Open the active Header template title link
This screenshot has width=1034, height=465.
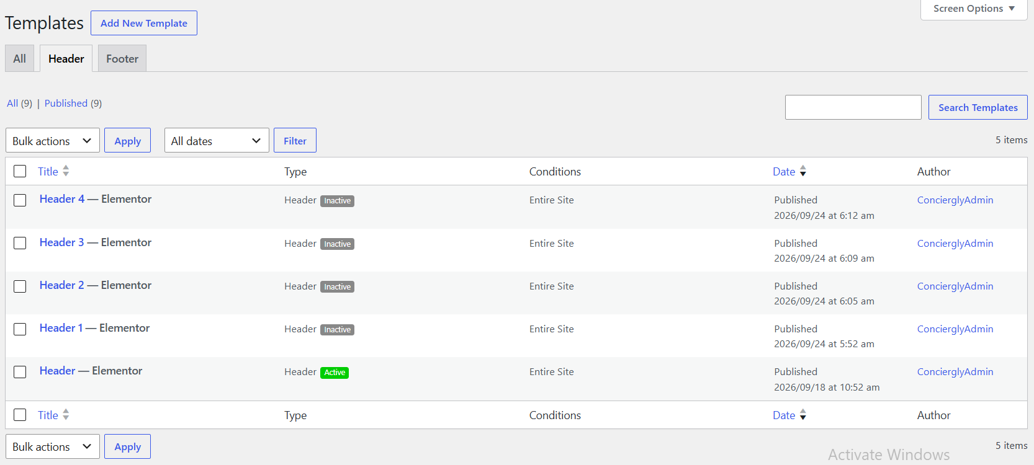(x=57, y=371)
